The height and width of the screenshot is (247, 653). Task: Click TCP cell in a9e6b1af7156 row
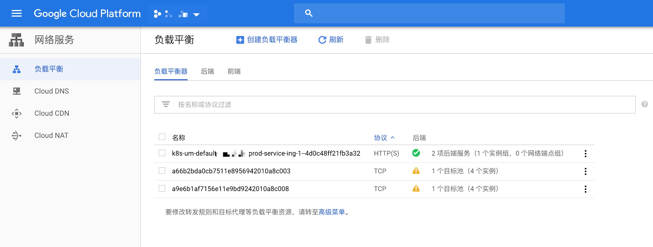[x=380, y=189]
